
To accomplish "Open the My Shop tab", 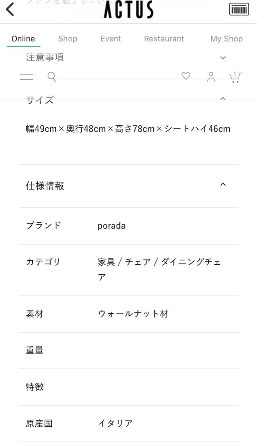I will pyautogui.click(x=226, y=39).
